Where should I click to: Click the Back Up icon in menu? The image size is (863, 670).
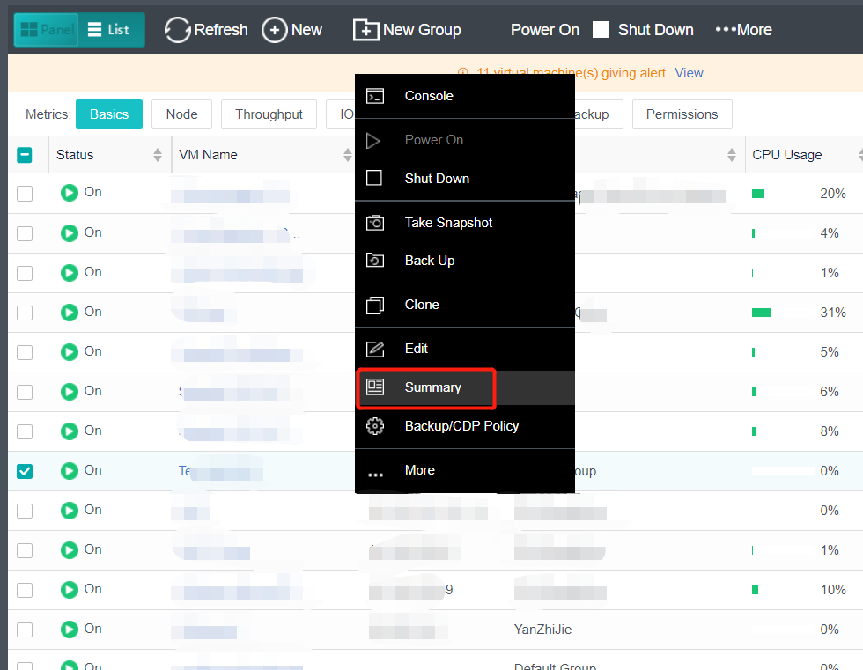tap(375, 261)
